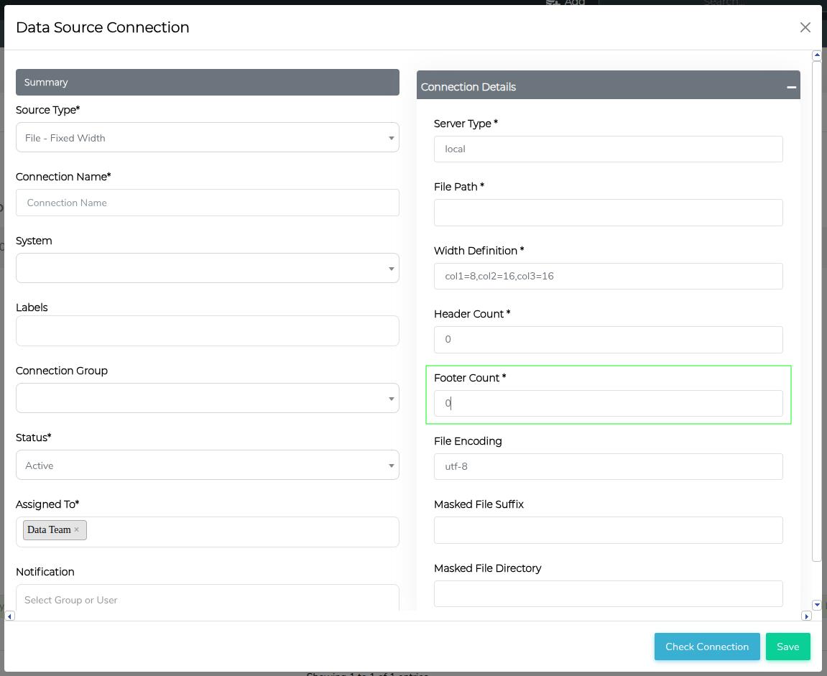Open the Source Type dropdown

click(x=207, y=138)
